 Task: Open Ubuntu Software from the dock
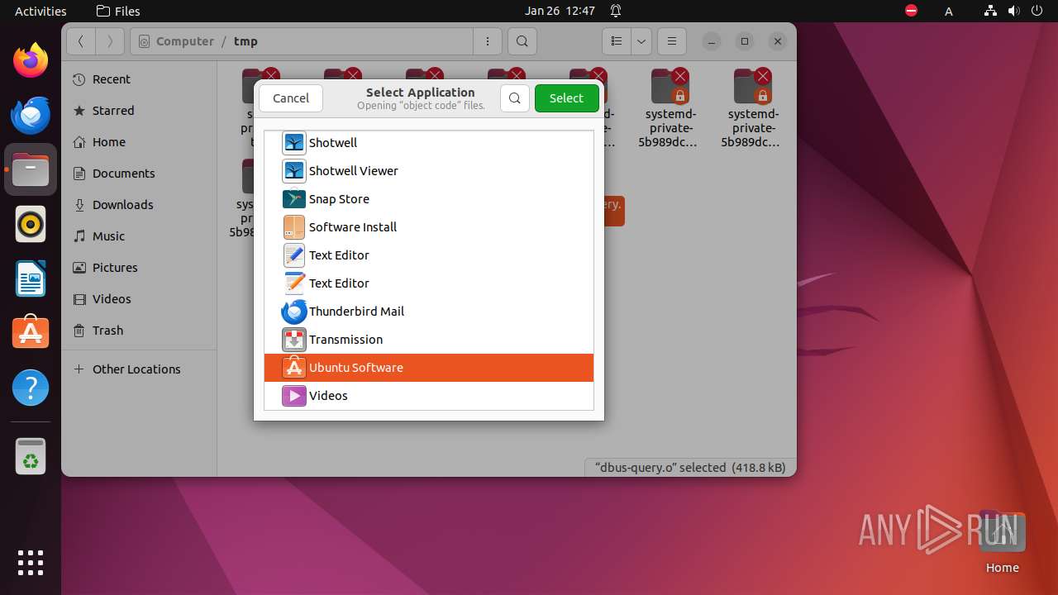click(31, 333)
